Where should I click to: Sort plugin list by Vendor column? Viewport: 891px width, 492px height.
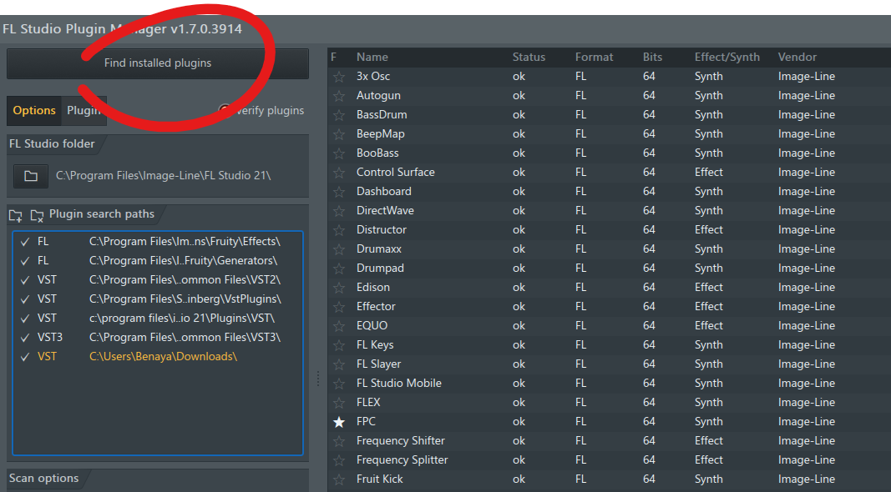click(797, 58)
